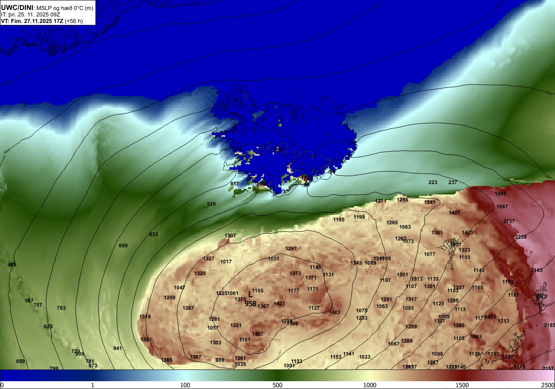Click the 'MSLP og hæð 0°C (m)' label
This screenshot has height=389, width=555.
point(65,8)
